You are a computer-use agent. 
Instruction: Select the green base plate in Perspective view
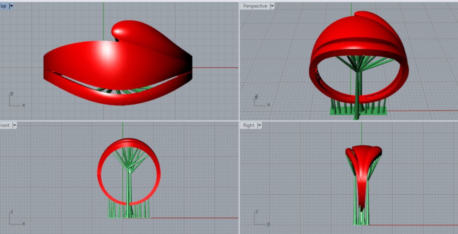(x=340, y=112)
